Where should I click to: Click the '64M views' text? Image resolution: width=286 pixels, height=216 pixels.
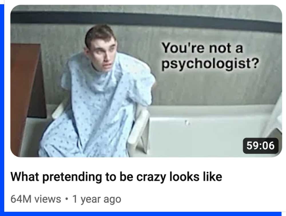(x=36, y=199)
